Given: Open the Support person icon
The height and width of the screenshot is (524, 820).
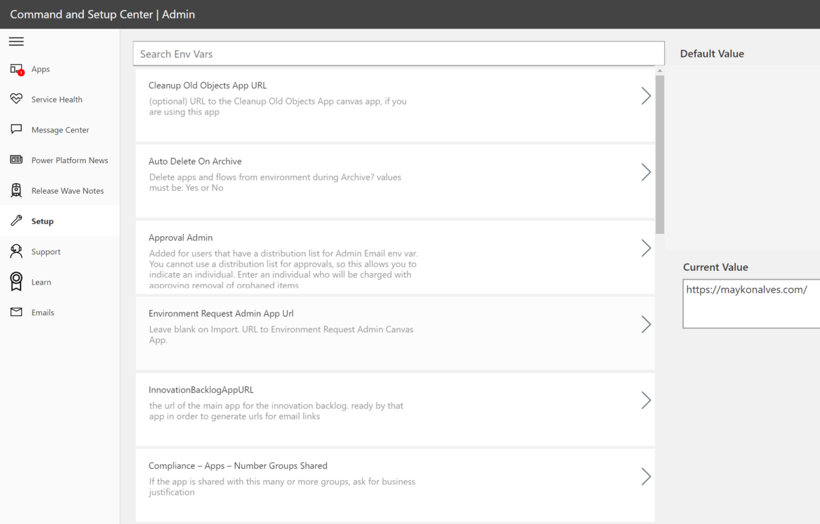Looking at the screenshot, I should coord(16,251).
